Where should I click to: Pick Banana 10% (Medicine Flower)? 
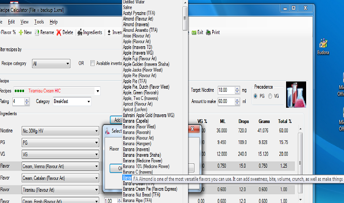[x=146, y=166]
